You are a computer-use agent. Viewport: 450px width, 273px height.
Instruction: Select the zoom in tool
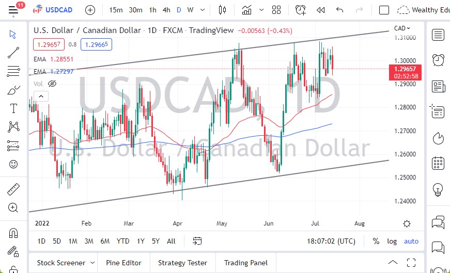[13, 207]
